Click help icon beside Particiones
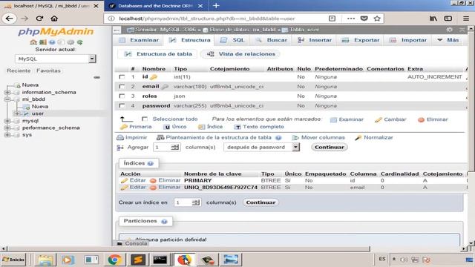 (164, 221)
